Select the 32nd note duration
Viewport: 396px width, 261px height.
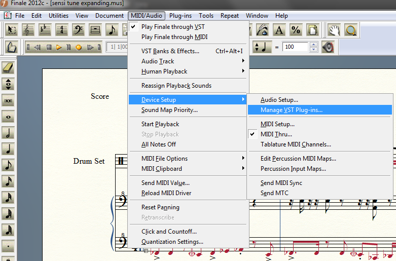pos(8,198)
